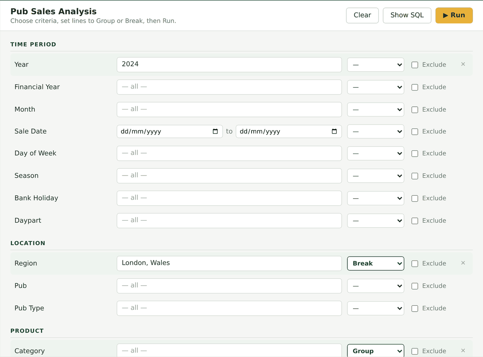
Task: Open the Category dropdown showing Group
Action: pos(376,351)
